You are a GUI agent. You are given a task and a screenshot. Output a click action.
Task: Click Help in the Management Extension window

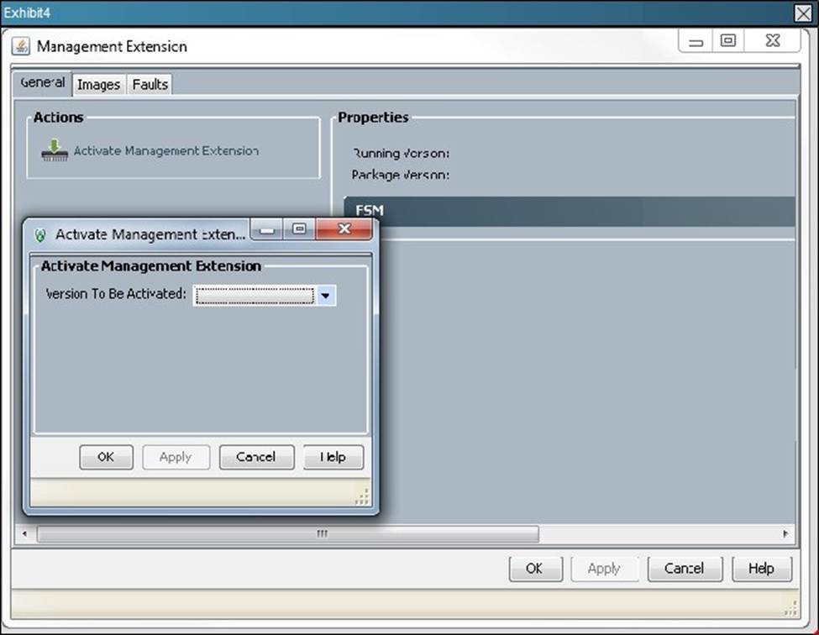(x=762, y=568)
